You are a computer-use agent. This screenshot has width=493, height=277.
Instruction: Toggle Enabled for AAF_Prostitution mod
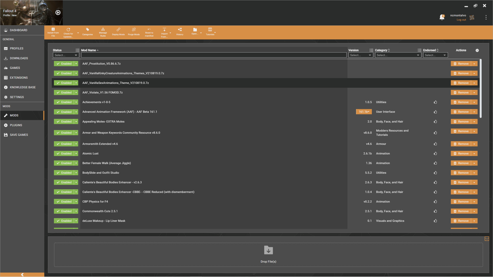point(64,64)
